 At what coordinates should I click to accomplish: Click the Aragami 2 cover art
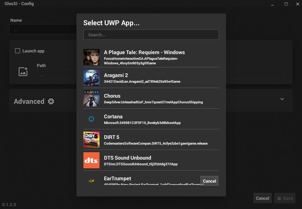coord(91,77)
